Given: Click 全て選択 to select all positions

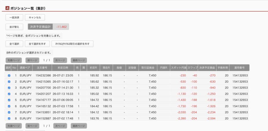Looking at the screenshot, I should click(x=14, y=44).
